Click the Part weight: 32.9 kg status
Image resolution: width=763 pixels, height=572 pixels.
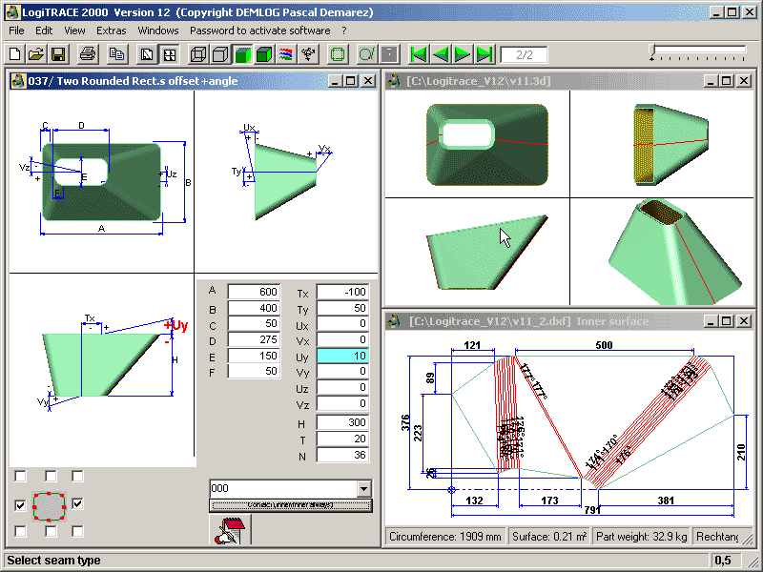(x=641, y=537)
